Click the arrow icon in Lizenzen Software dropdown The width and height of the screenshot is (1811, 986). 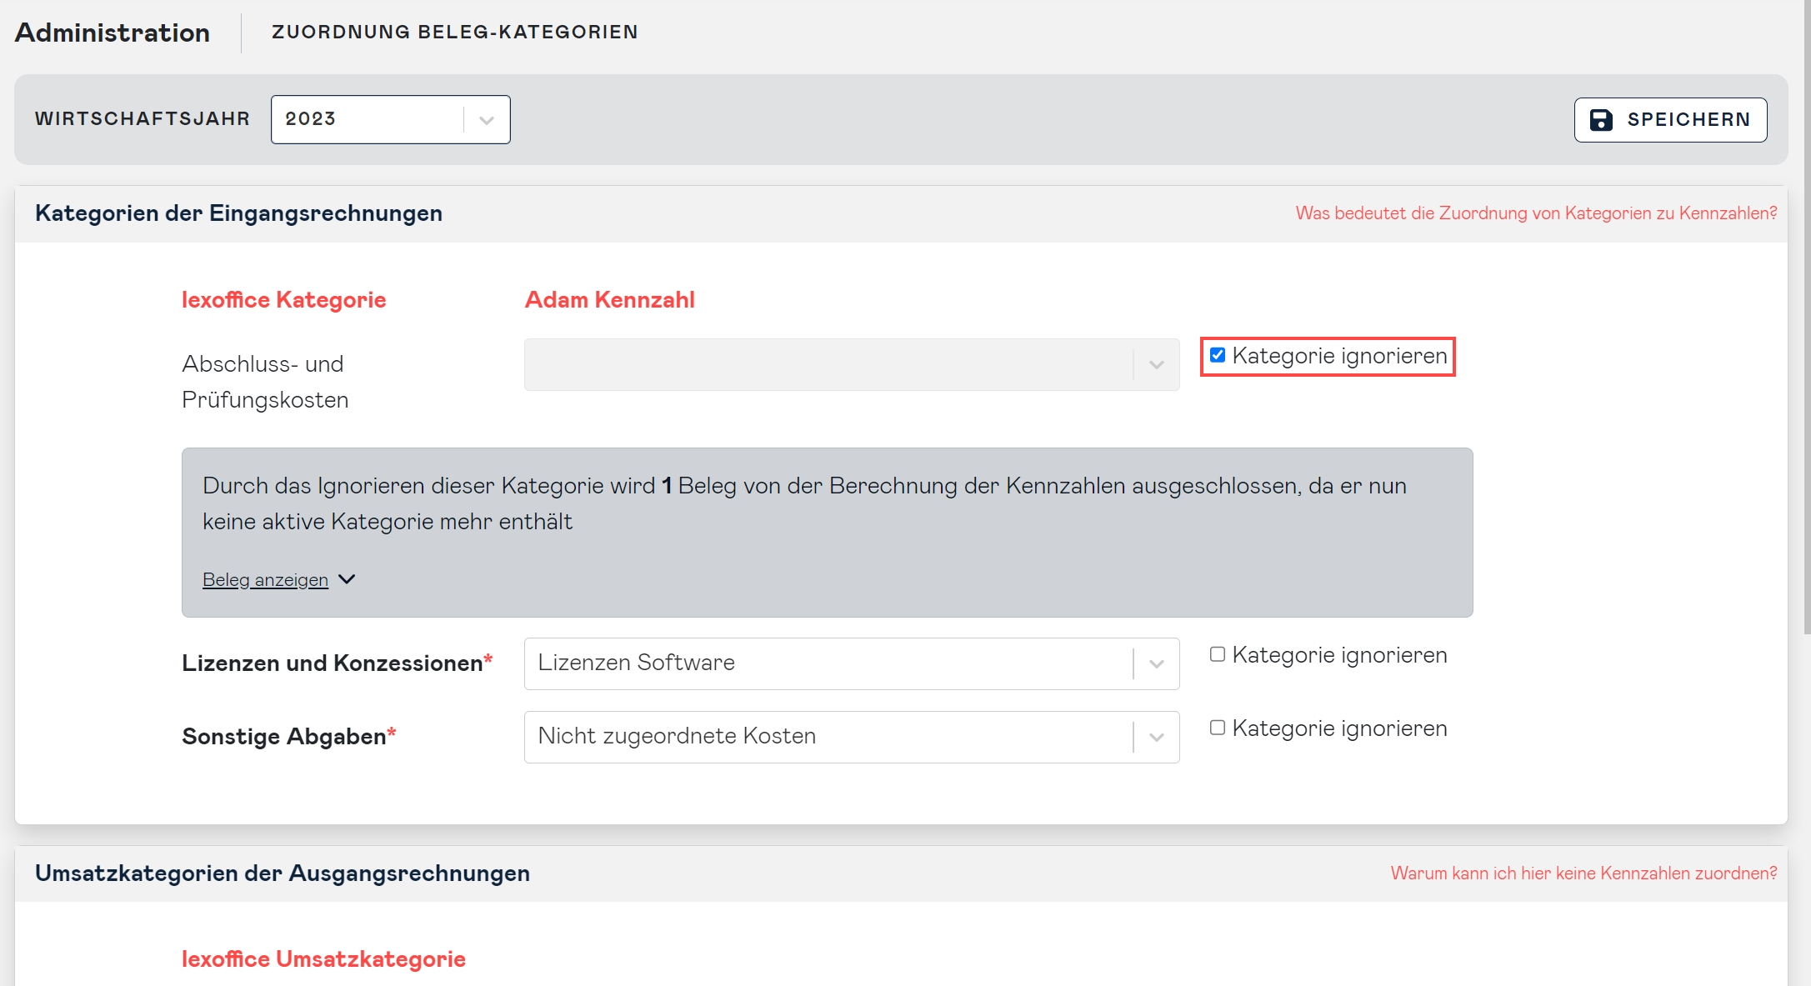tap(1157, 664)
